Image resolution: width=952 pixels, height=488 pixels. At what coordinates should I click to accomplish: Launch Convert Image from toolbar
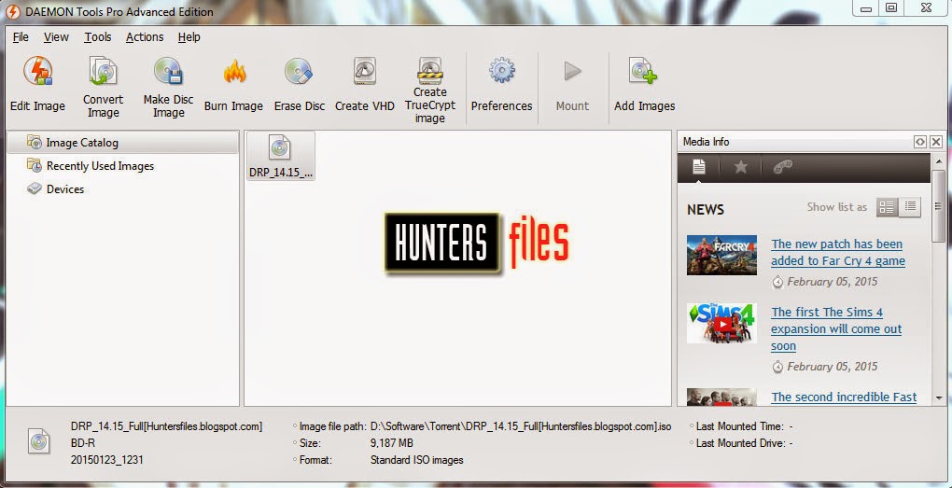pyautogui.click(x=104, y=87)
